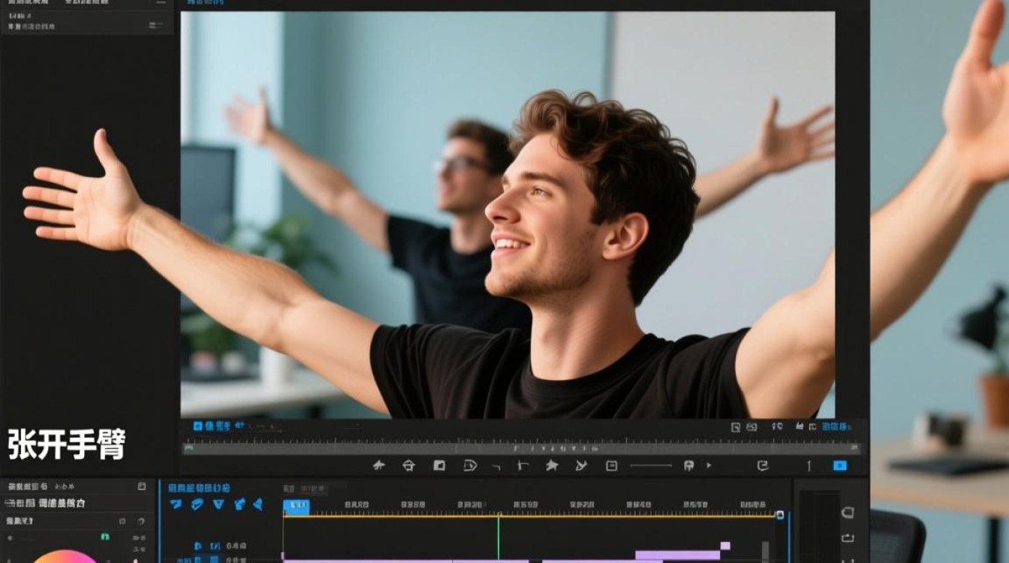Screen dimensions: 1009x563
Task: Click the bird-shaped icon in the monitor toolbar
Action: 378,465
